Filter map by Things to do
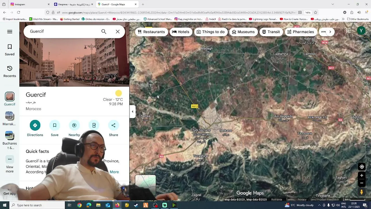This screenshot has height=209, width=371. point(211,32)
